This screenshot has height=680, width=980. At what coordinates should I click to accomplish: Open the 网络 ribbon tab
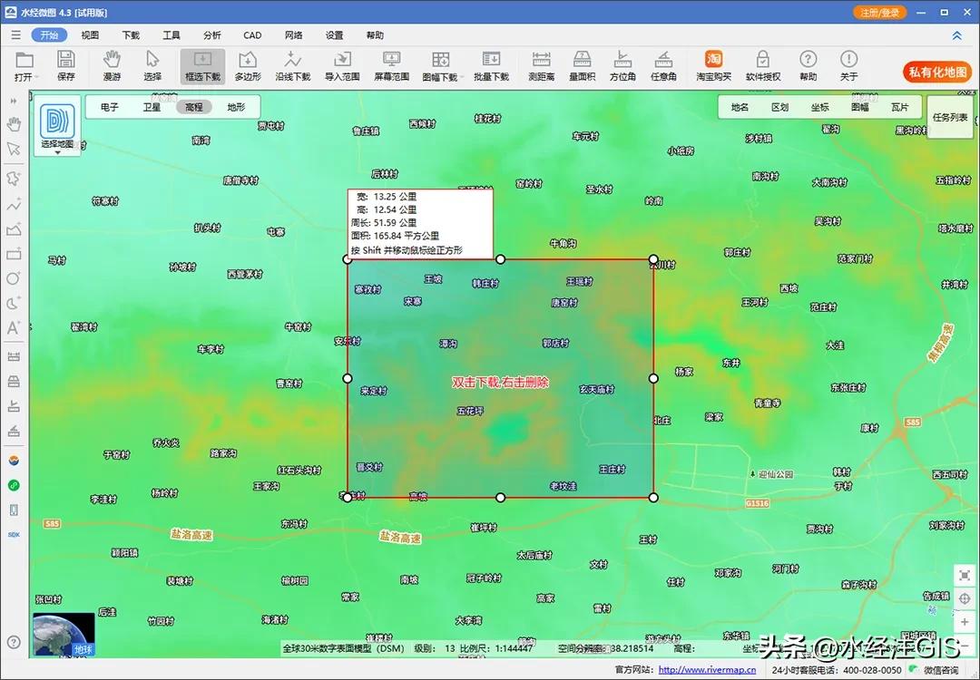294,35
